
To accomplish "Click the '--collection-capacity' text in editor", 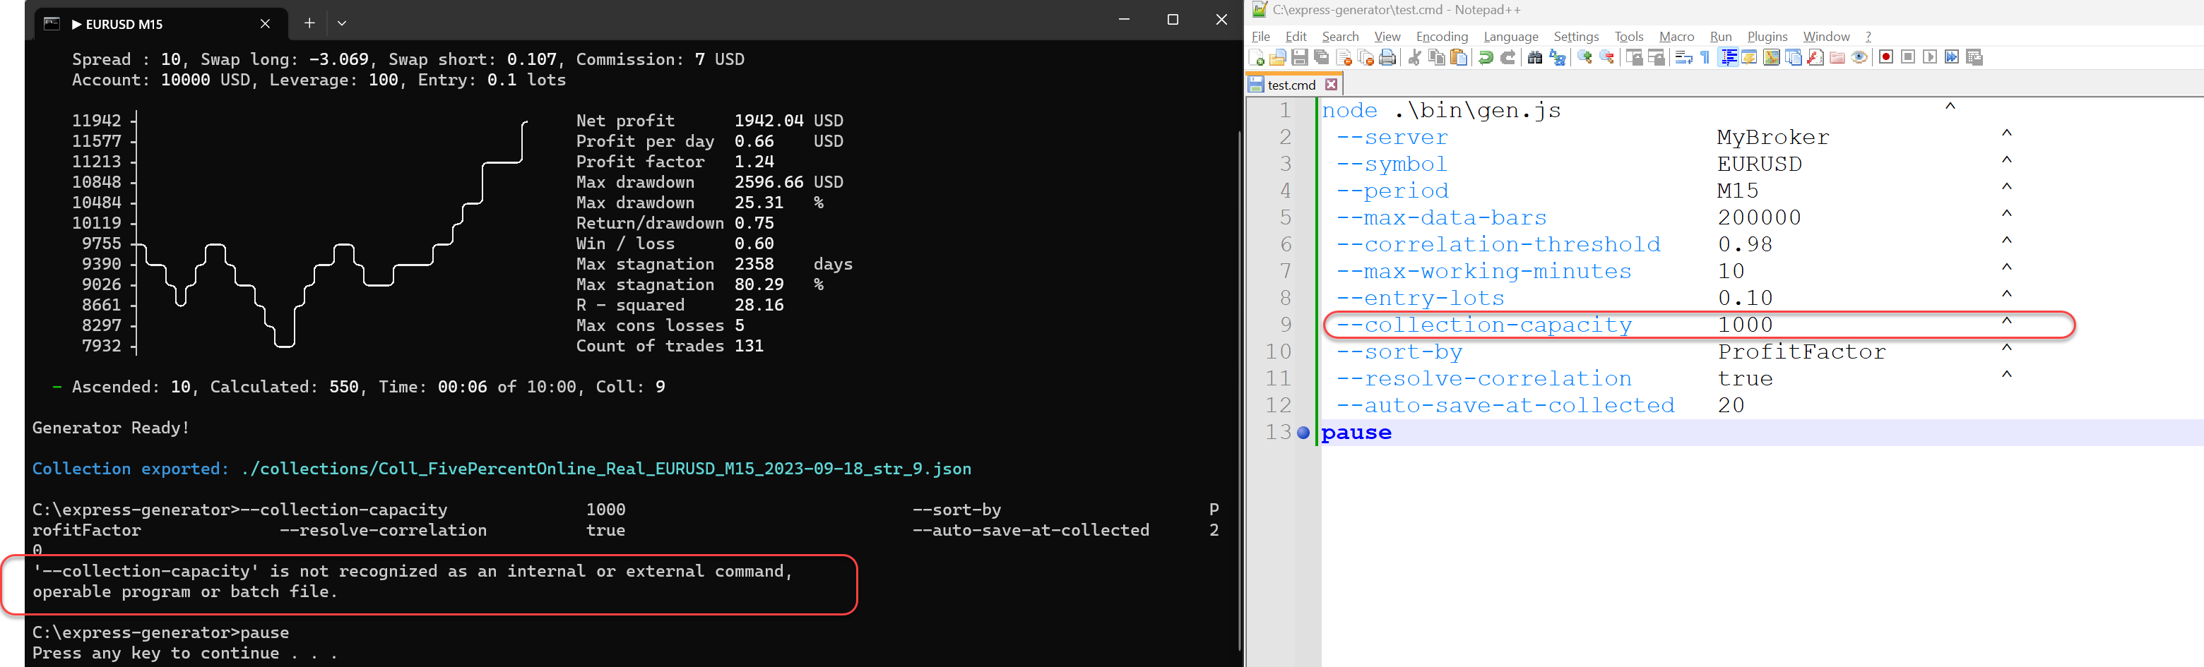I will click(1484, 325).
